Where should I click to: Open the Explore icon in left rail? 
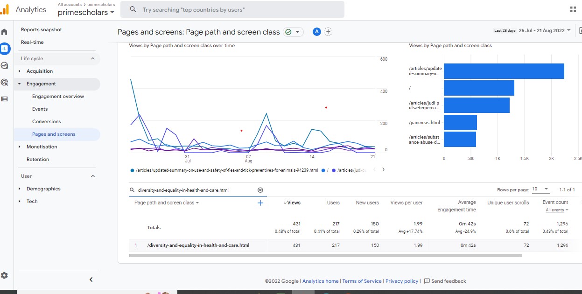[5, 66]
